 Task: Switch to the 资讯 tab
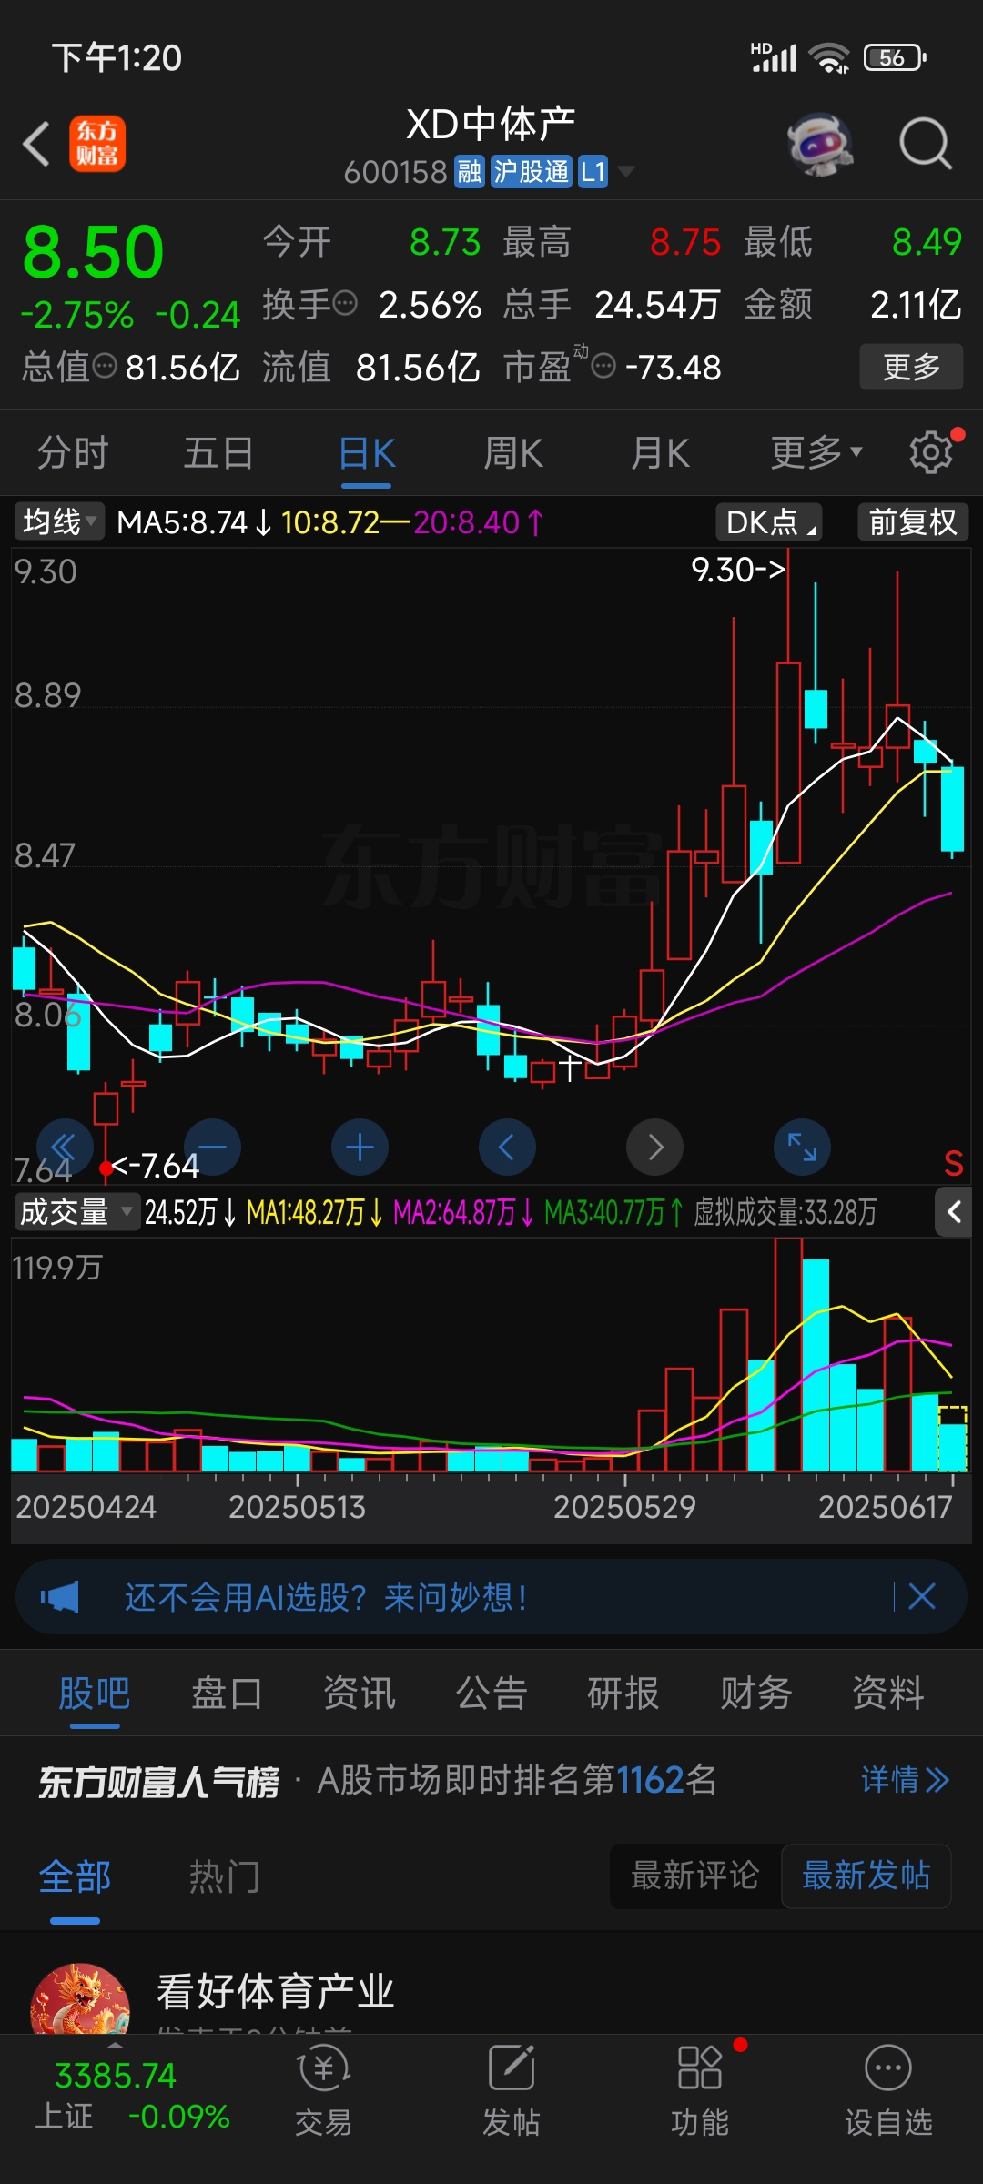360,1694
